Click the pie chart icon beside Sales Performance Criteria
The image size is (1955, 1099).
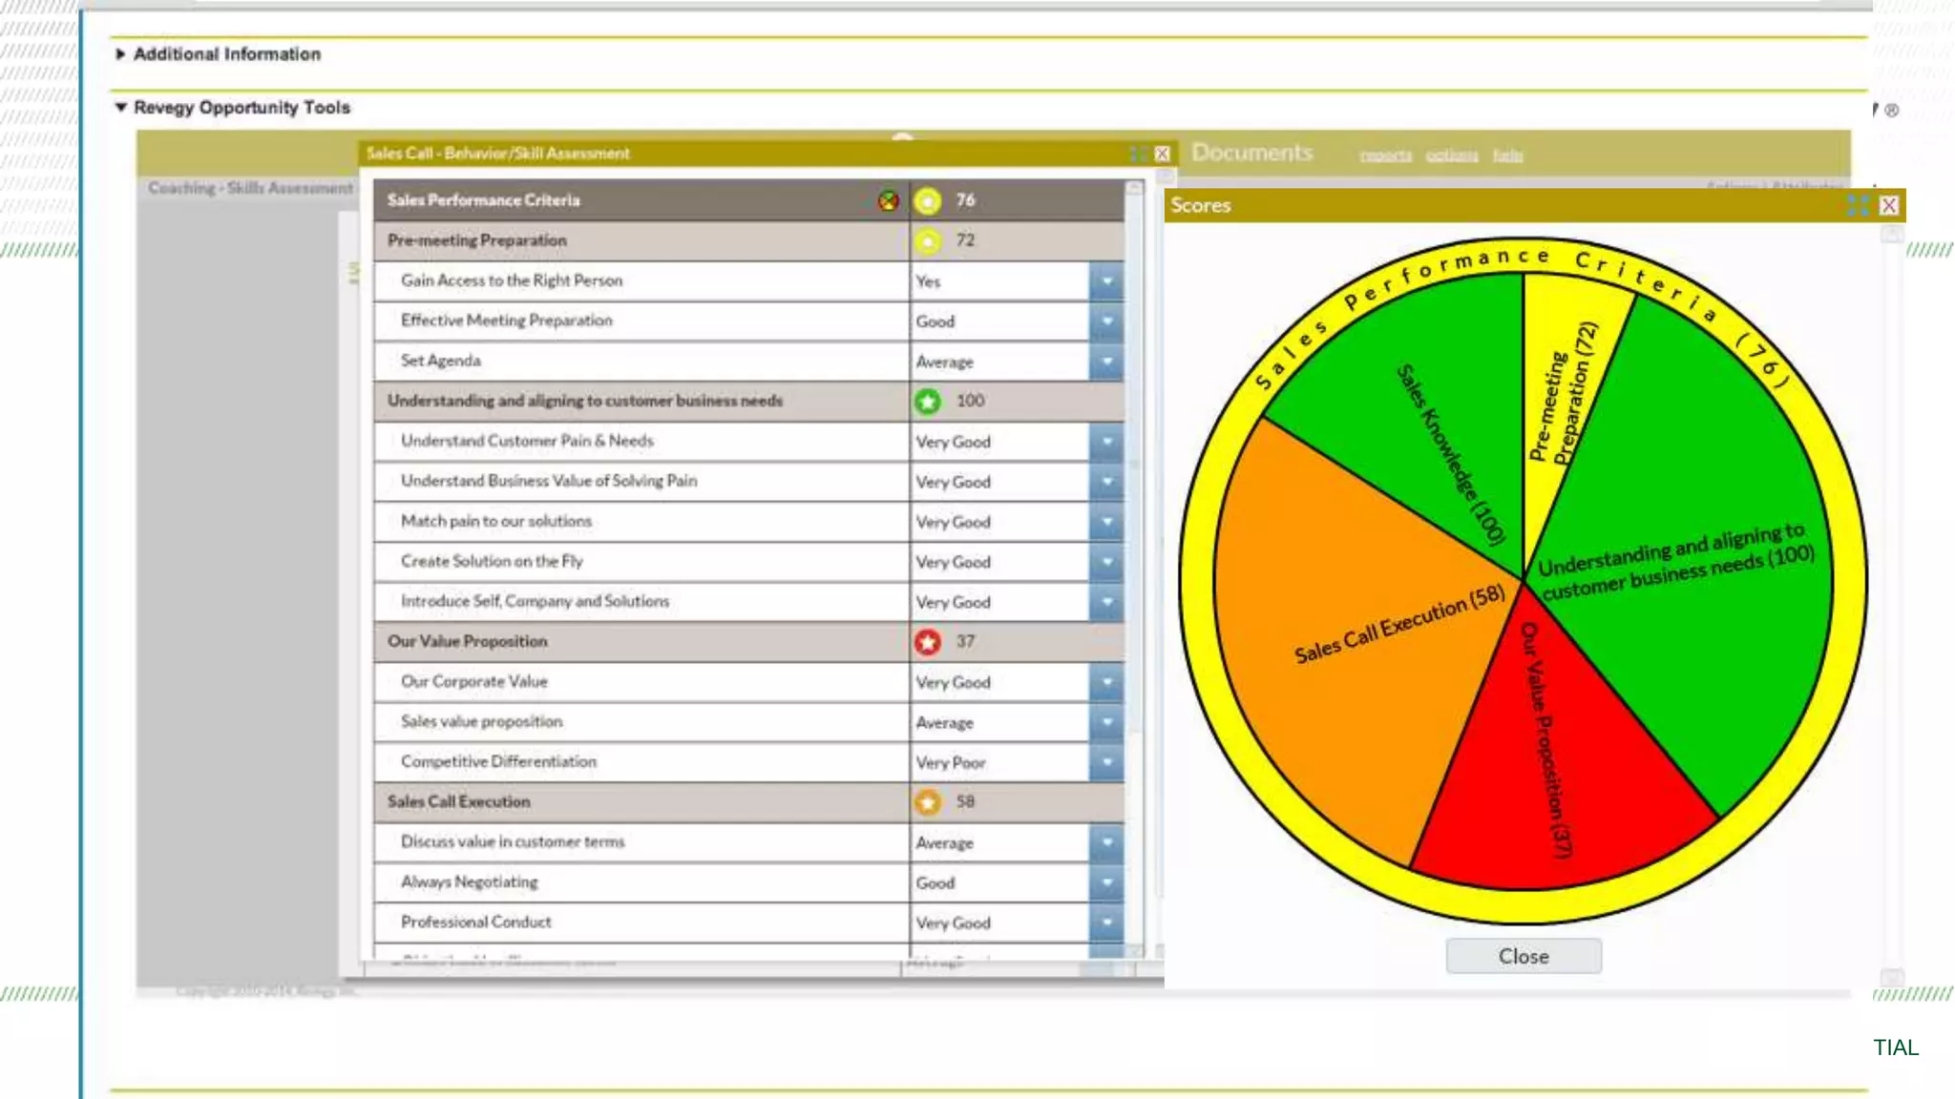click(x=888, y=200)
